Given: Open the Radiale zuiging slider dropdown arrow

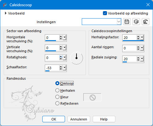Looking at the screenshot, I should [x=142, y=59].
